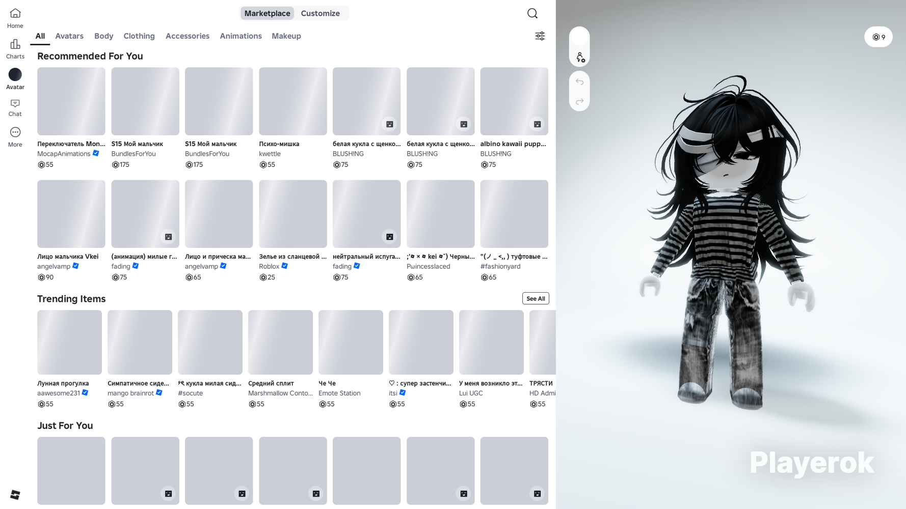Open creator Emote Station link
The image size is (906, 509).
click(x=339, y=393)
